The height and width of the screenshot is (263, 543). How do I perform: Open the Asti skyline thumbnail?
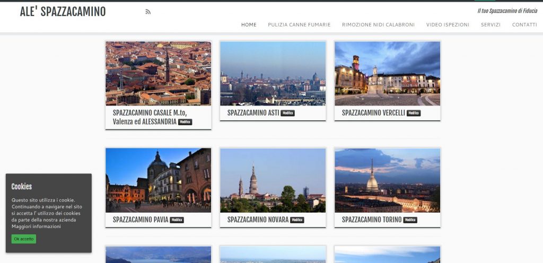click(273, 73)
